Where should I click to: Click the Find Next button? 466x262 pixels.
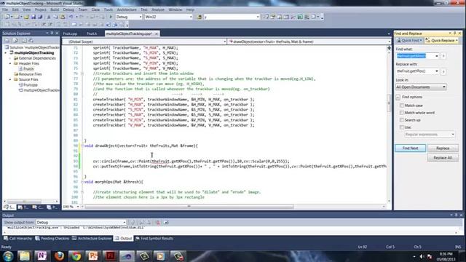click(410, 148)
